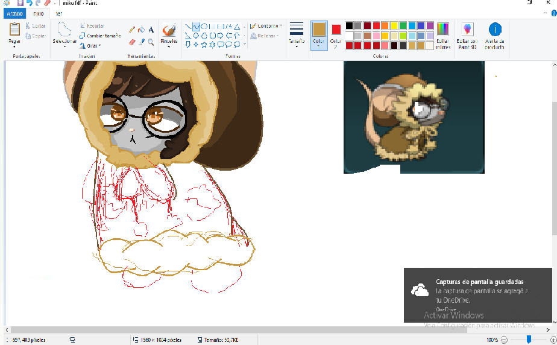Choose the Right arrow shape
The width and height of the screenshot is (557, 345).
point(221,36)
